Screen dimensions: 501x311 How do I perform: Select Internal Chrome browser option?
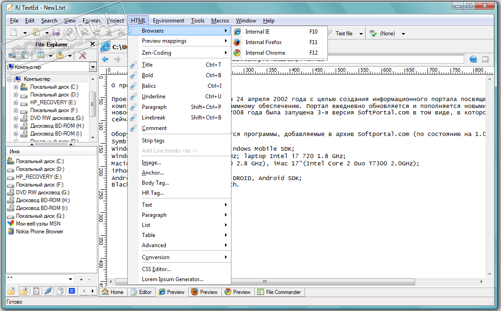pyautogui.click(x=265, y=53)
